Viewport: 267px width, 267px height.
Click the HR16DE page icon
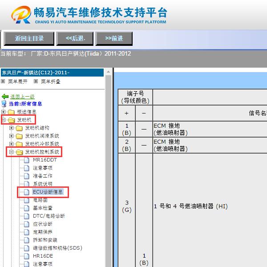(26, 256)
